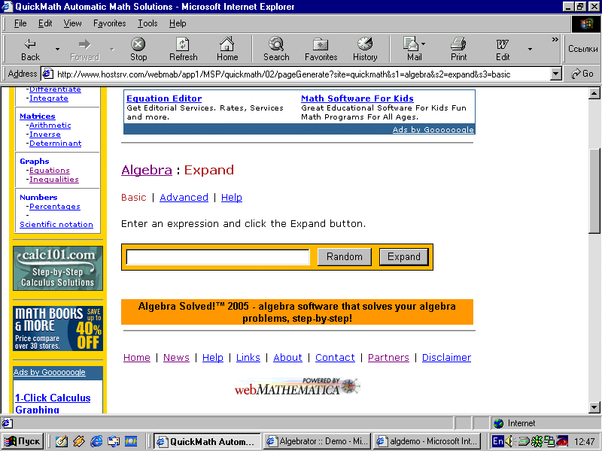Open the Tools menu
Image resolution: width=602 pixels, height=451 pixels.
tap(147, 23)
